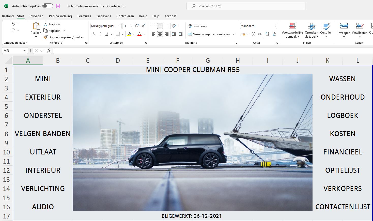Click the Verwijderen cells button
This screenshot has width=373, height=221.
[360, 30]
